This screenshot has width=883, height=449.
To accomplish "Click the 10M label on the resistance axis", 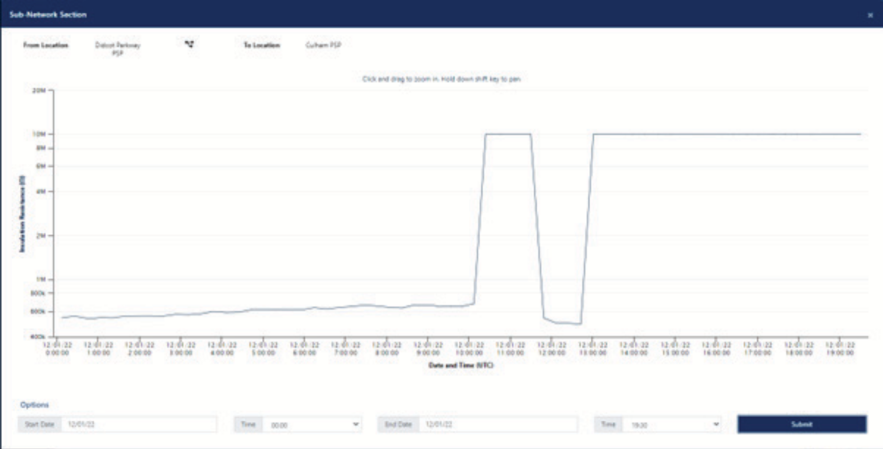I will 39,134.
